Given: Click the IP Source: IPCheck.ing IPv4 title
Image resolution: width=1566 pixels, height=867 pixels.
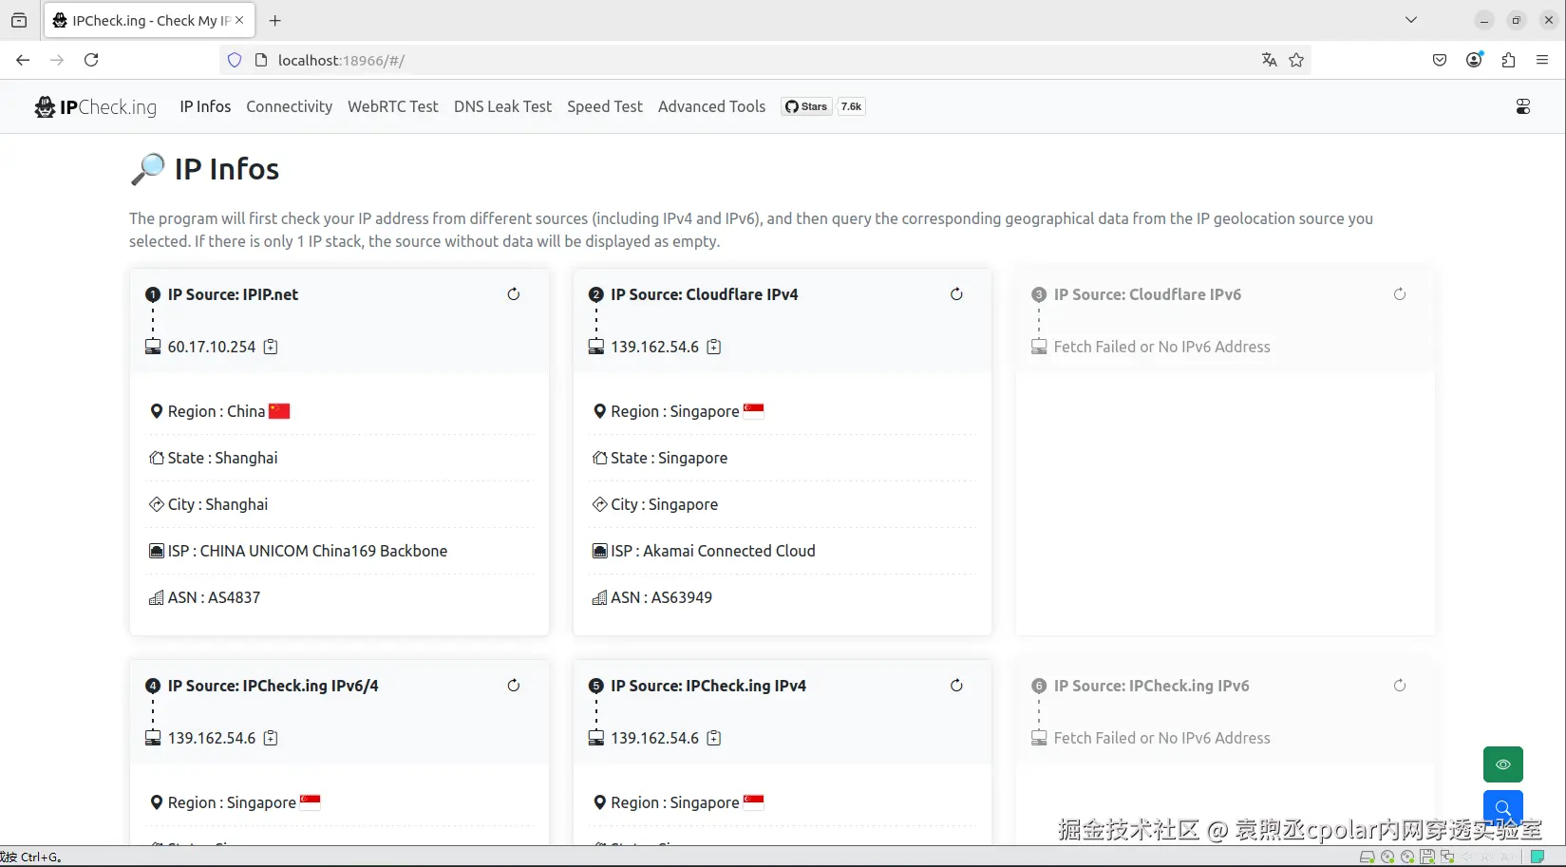Looking at the screenshot, I should tap(708, 686).
